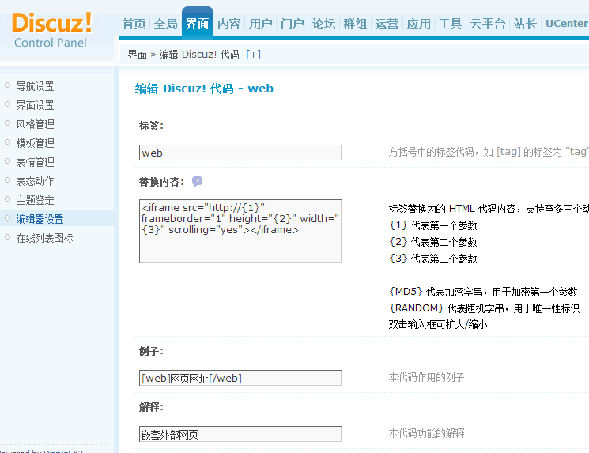Image resolution: width=589 pixels, height=453 pixels.
Task: Open 风格管理 in the sidebar
Action: point(35,124)
